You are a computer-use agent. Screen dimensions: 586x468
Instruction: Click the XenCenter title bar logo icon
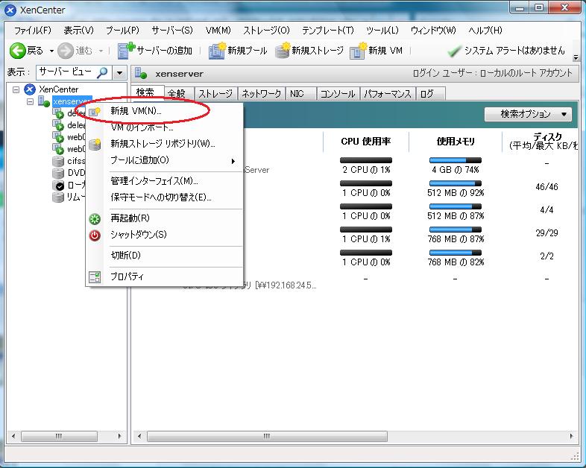point(10,10)
